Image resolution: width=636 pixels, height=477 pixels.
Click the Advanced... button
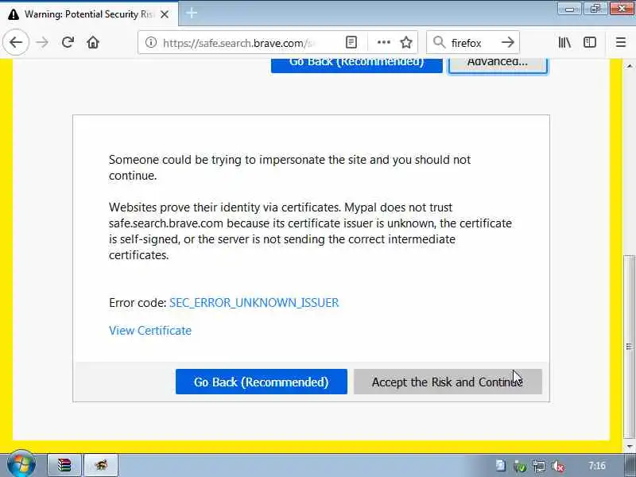pyautogui.click(x=498, y=66)
